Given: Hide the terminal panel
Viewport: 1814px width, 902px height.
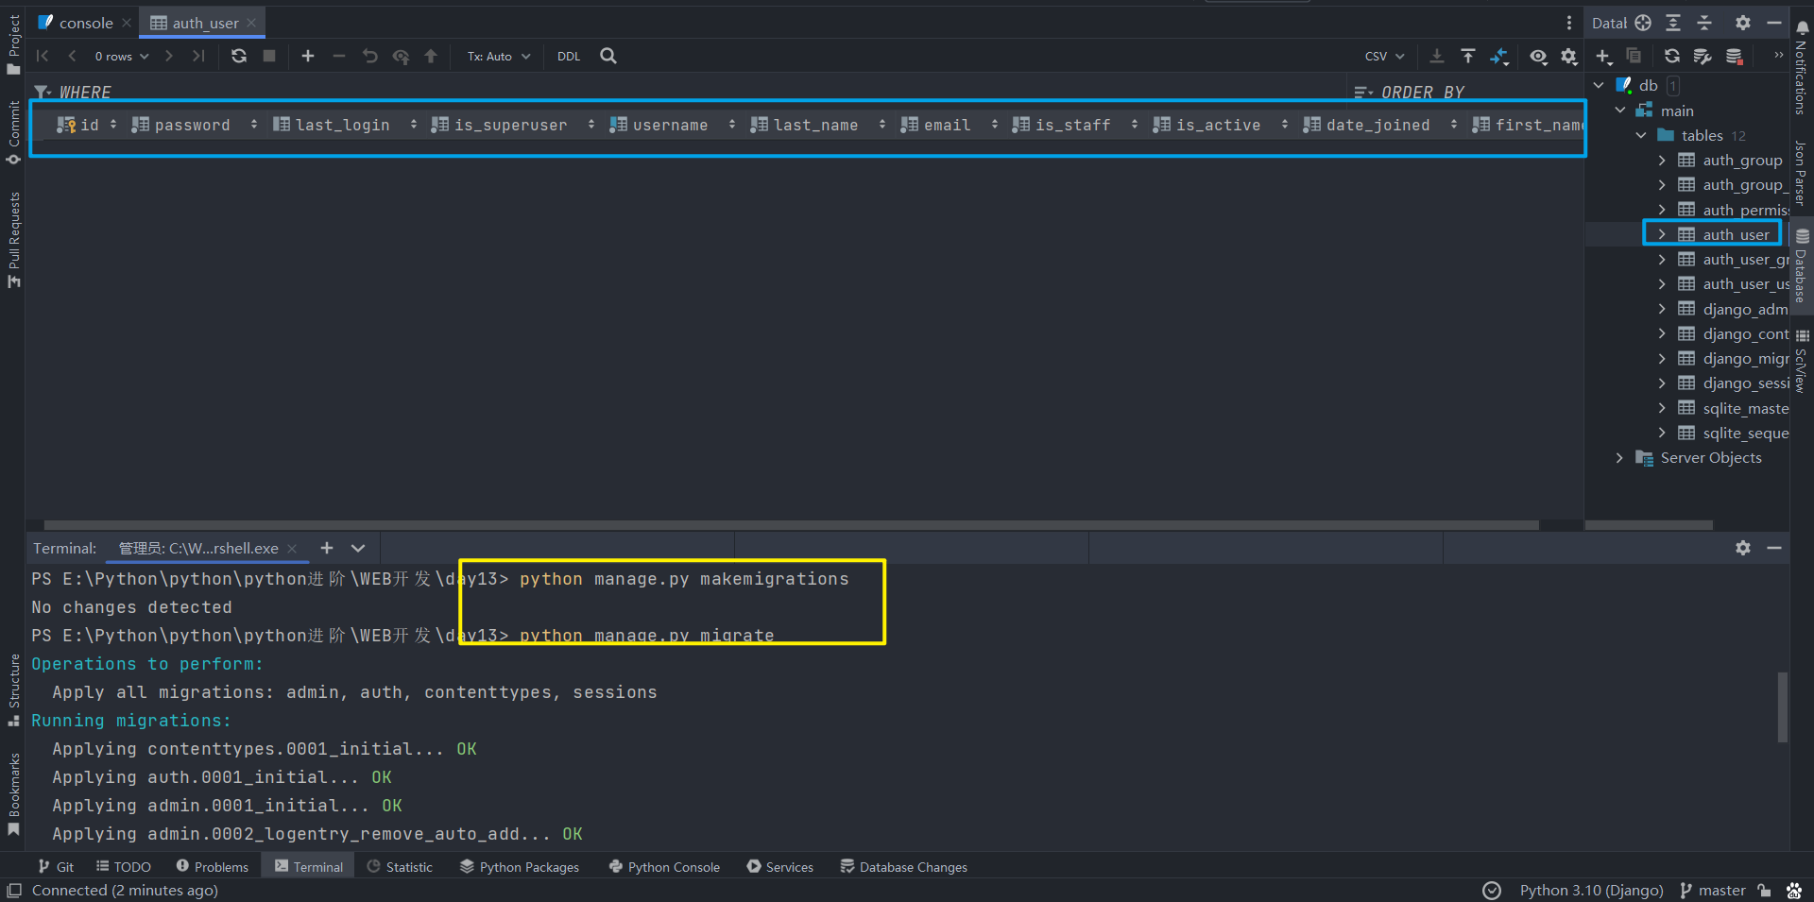Looking at the screenshot, I should [1774, 548].
